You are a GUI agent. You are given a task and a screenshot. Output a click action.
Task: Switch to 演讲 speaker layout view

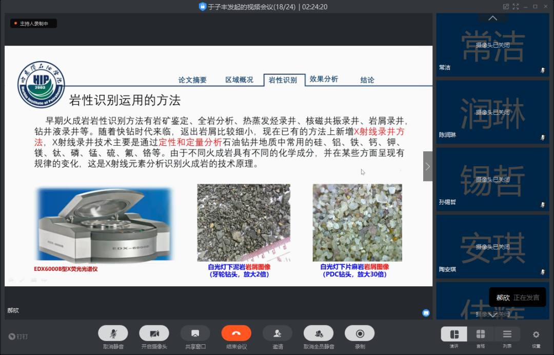(454, 334)
